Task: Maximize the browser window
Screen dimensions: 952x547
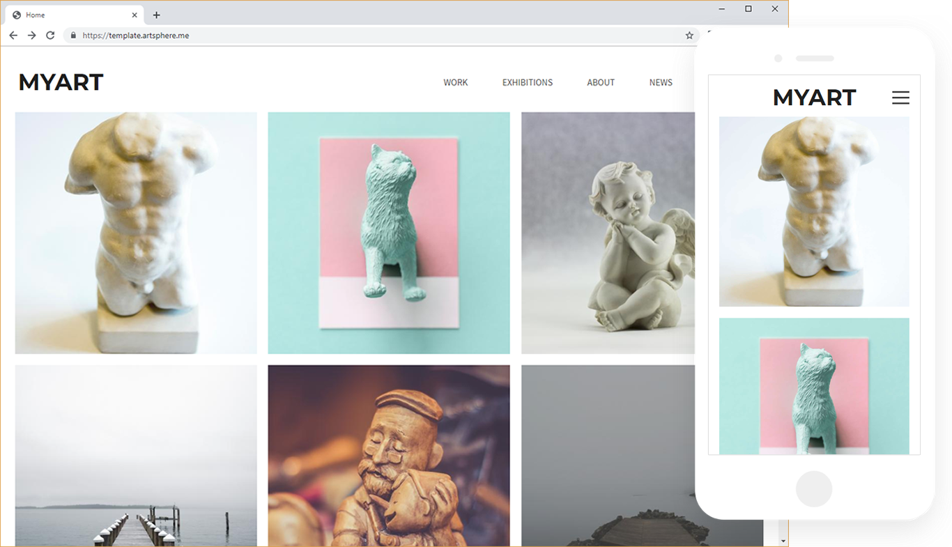Action: pyautogui.click(x=748, y=9)
